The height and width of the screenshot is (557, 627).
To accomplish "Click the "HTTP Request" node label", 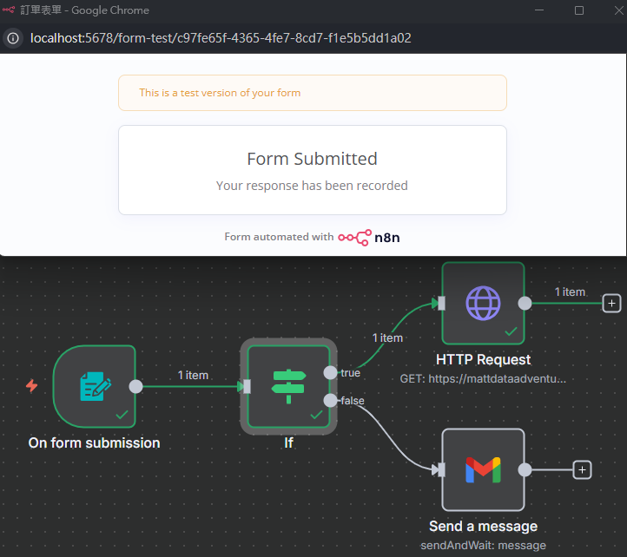I will [483, 359].
